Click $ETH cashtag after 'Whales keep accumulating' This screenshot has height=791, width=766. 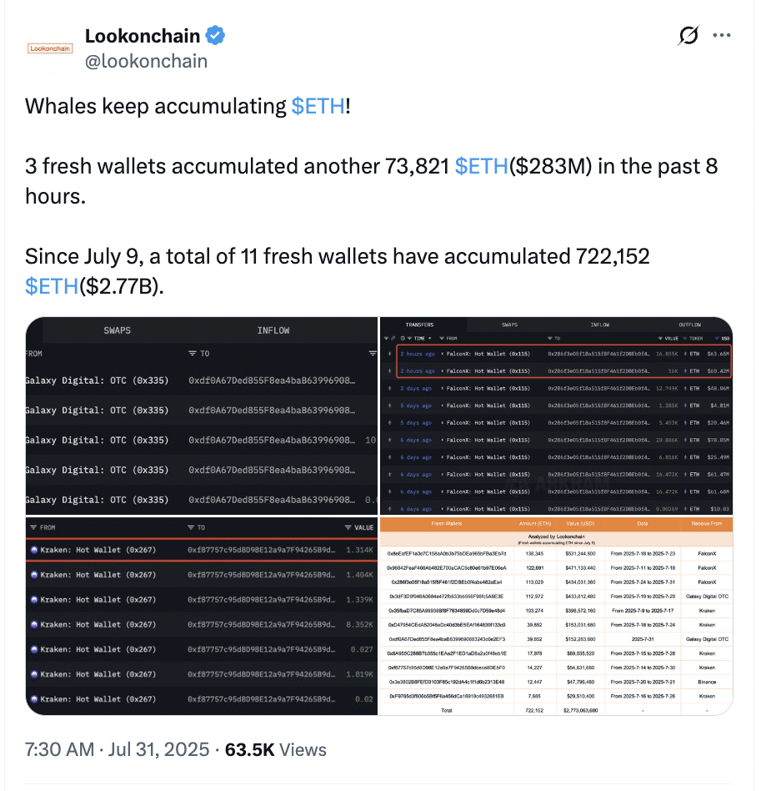[318, 106]
